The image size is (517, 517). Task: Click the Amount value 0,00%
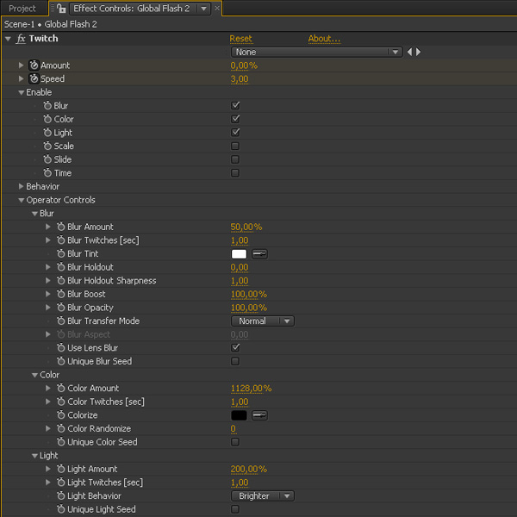point(244,65)
